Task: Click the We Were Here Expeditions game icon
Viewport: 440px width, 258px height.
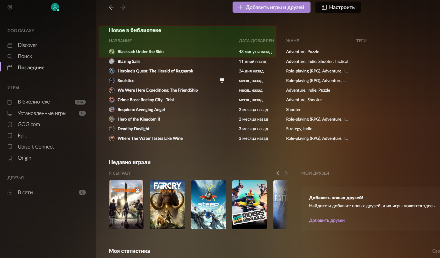Action: pyautogui.click(x=112, y=90)
